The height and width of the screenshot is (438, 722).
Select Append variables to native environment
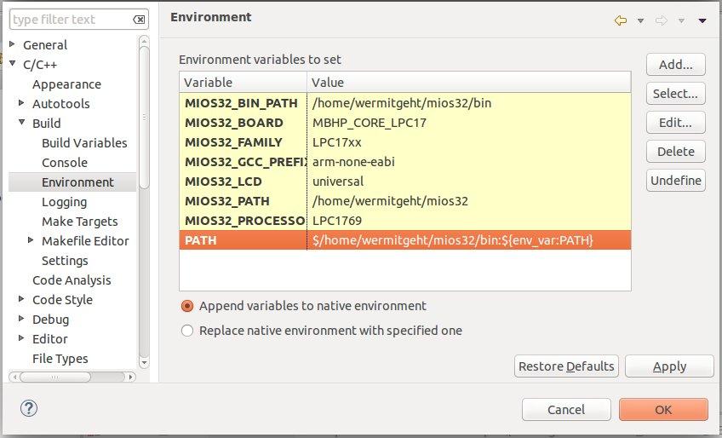coord(187,306)
